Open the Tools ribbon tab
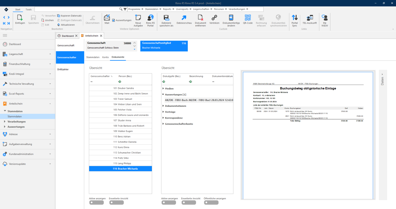Image resolution: width=396 pixels, height=209 pixels. click(28, 9)
